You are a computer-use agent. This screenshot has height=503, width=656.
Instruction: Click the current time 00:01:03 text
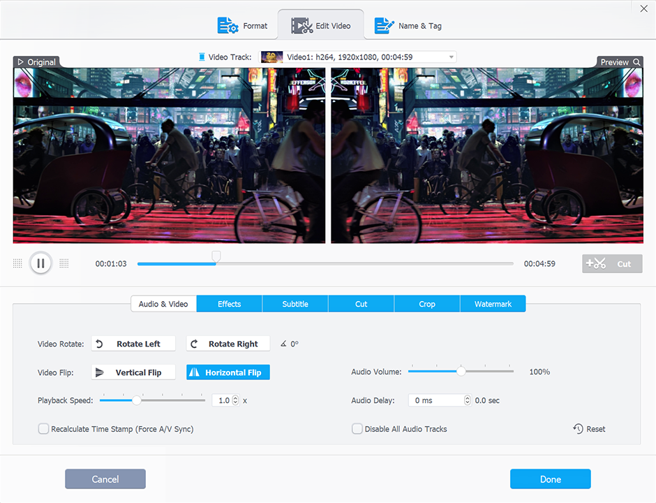tap(111, 264)
